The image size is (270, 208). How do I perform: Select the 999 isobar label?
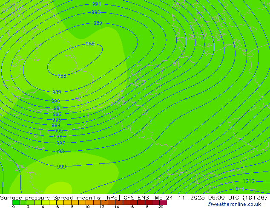point(61,167)
